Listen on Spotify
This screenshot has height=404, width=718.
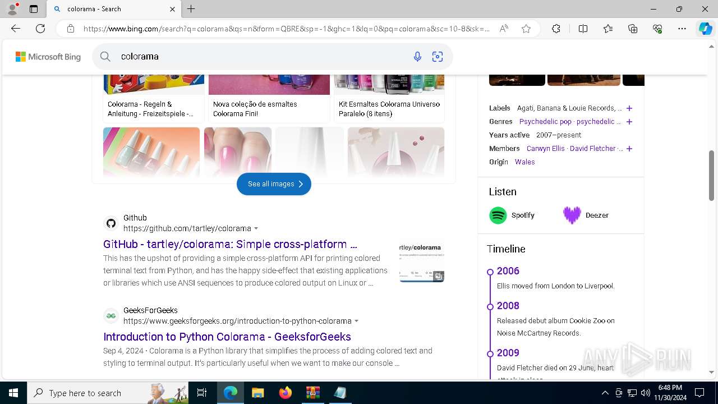point(512,215)
